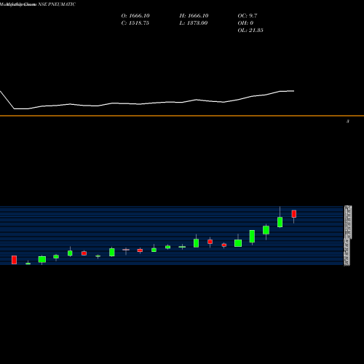364x364 pixels.
Task: Click the small label below the orange line
Action: pos(348,122)
